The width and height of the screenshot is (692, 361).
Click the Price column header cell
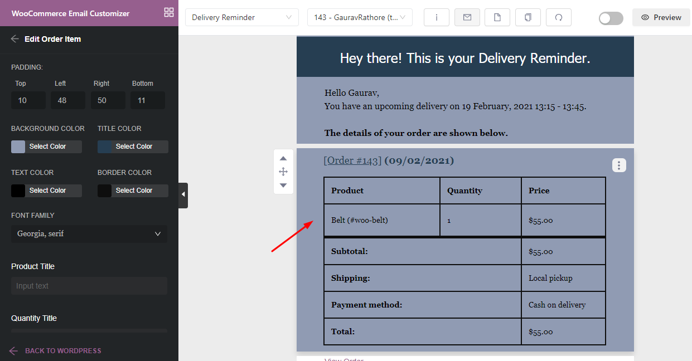pos(564,191)
